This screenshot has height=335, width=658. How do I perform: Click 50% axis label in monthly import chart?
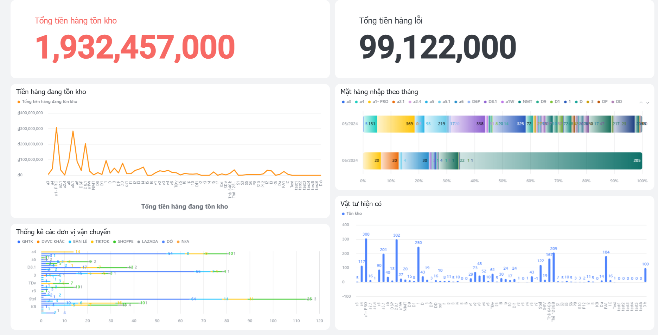tap(503, 181)
